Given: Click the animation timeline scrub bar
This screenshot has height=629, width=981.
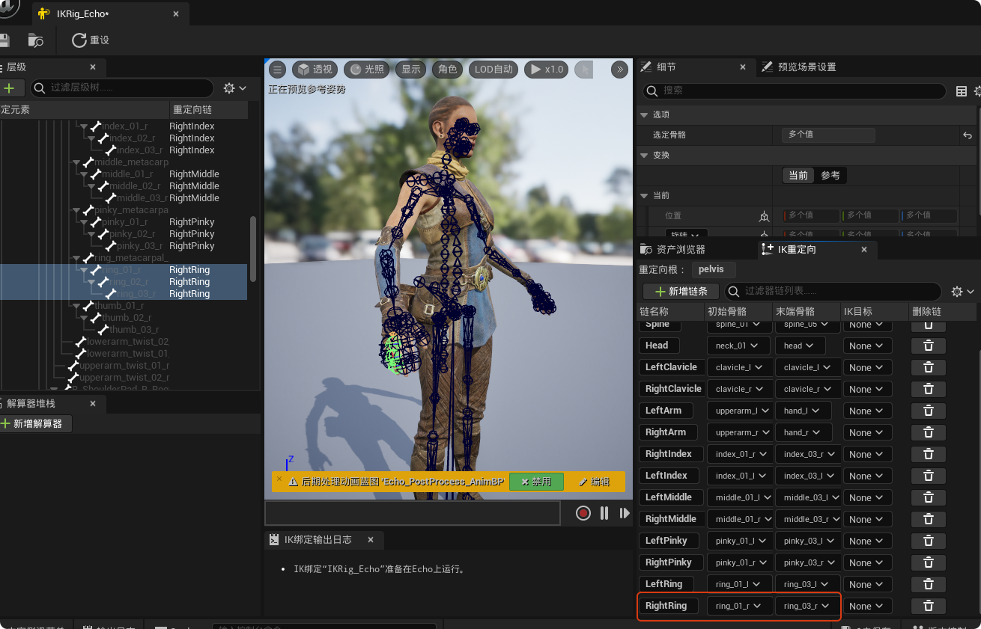Looking at the screenshot, I should (x=413, y=513).
